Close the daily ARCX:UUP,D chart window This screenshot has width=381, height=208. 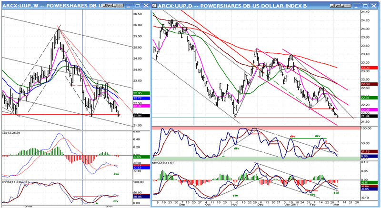374,6
